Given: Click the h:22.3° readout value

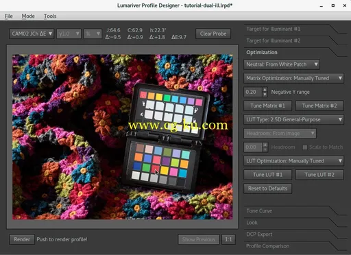Looking at the screenshot, I should tap(158, 30).
